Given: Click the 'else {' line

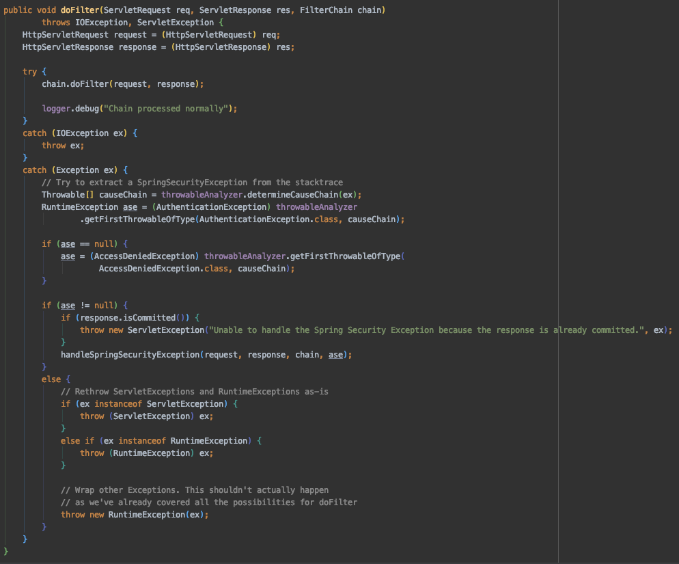Looking at the screenshot, I should pos(56,379).
